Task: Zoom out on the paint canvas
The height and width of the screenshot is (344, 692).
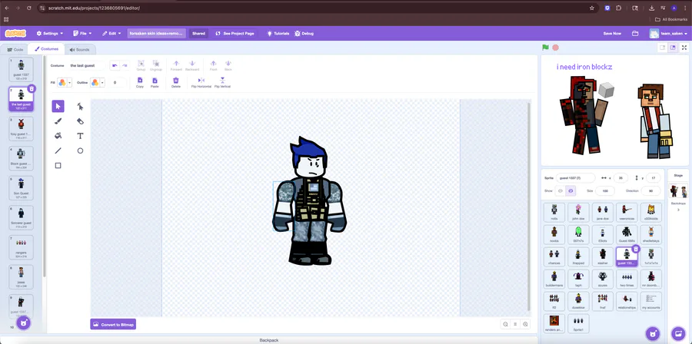Action: click(x=505, y=324)
